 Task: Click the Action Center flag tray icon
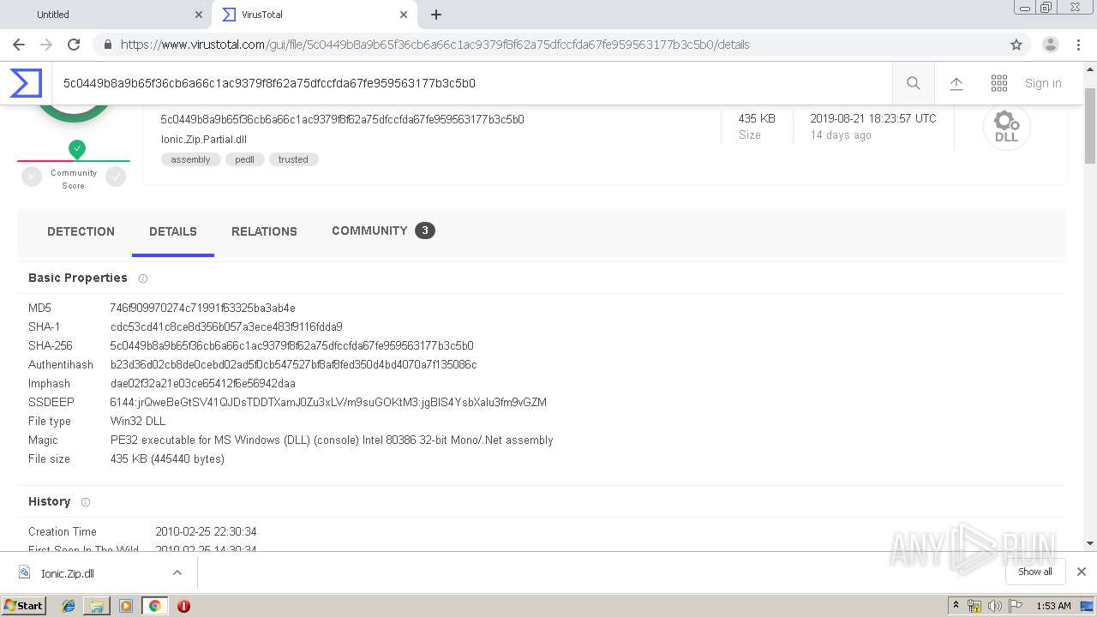click(1016, 606)
